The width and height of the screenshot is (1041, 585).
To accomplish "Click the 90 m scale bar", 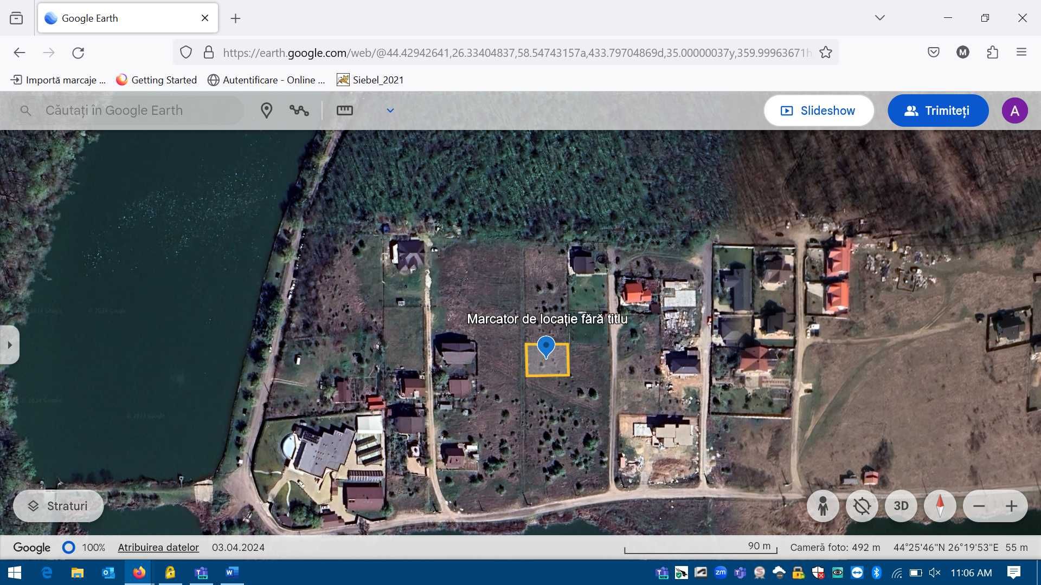I will click(x=701, y=548).
